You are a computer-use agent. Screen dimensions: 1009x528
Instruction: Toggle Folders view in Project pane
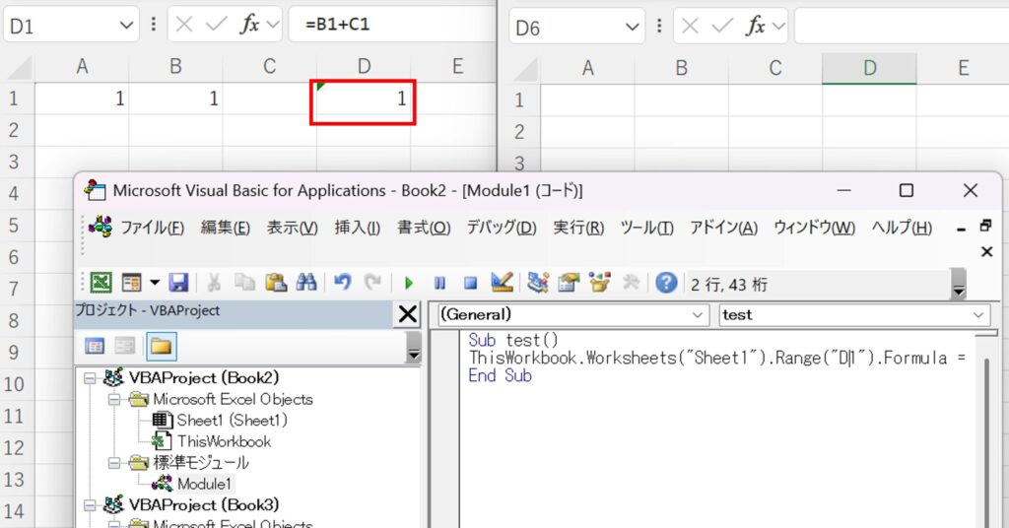[x=161, y=347]
